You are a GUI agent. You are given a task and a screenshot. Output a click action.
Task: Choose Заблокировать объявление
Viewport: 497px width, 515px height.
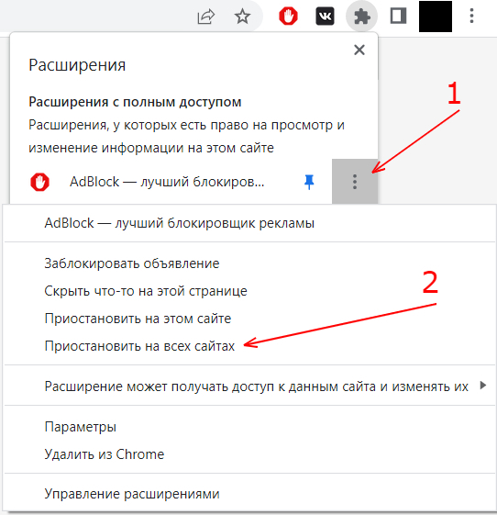click(x=132, y=263)
